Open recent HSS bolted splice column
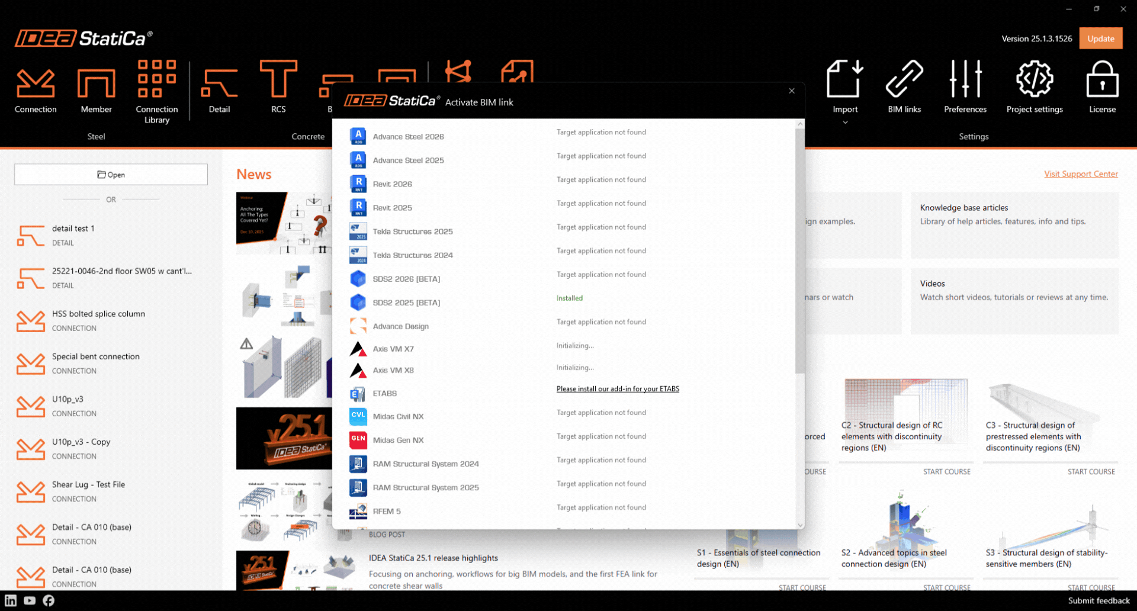Viewport: 1137px width, 611px height. click(111, 320)
